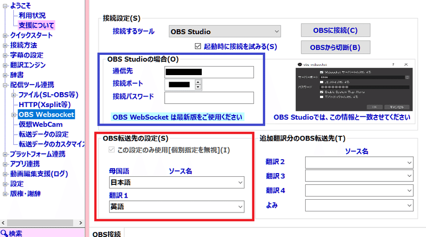Expand the 翻訳エンジン node
The image size is (426, 237).
(x=5, y=65)
